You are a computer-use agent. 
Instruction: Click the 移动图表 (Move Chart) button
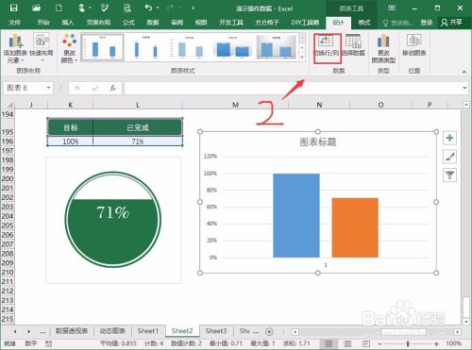pyautogui.click(x=414, y=46)
